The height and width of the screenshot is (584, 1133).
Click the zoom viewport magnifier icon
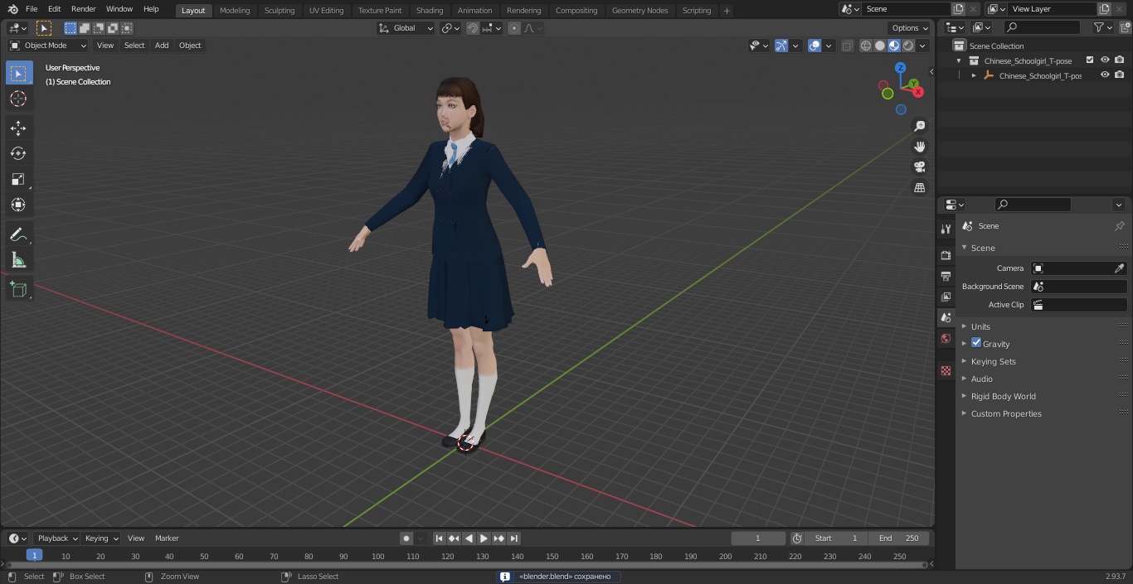(x=920, y=126)
